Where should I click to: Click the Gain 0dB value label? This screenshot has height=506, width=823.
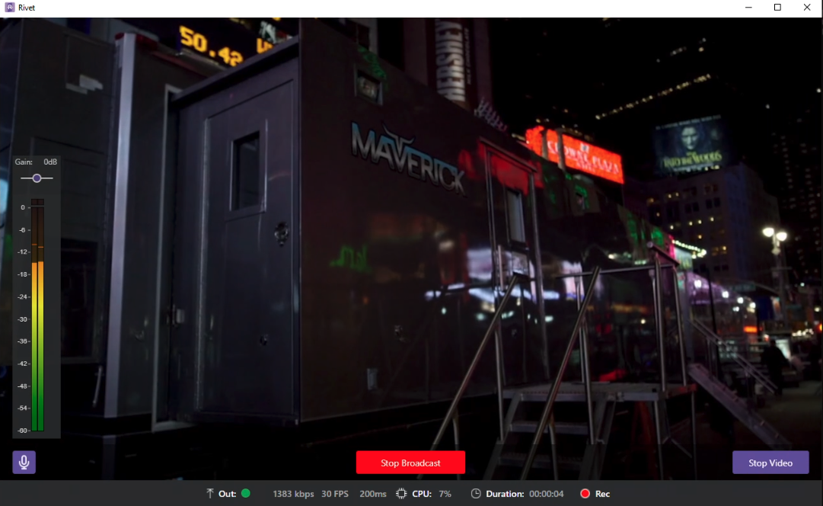pyautogui.click(x=50, y=162)
